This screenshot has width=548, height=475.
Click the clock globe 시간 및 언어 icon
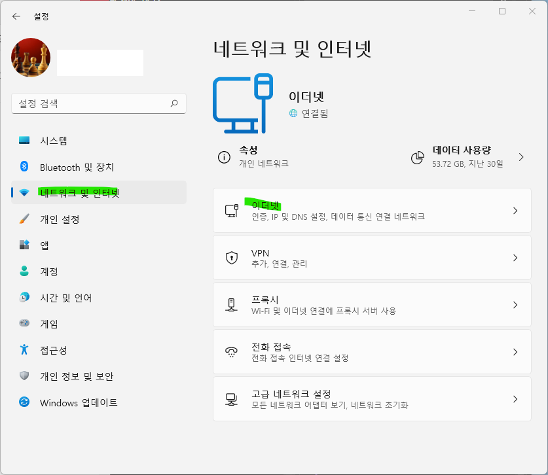(24, 297)
